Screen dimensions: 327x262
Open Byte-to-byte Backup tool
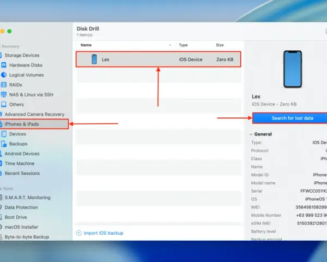tap(27, 237)
